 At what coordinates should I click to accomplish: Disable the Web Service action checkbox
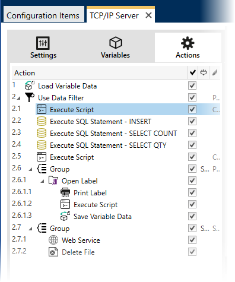pyautogui.click(x=192, y=240)
